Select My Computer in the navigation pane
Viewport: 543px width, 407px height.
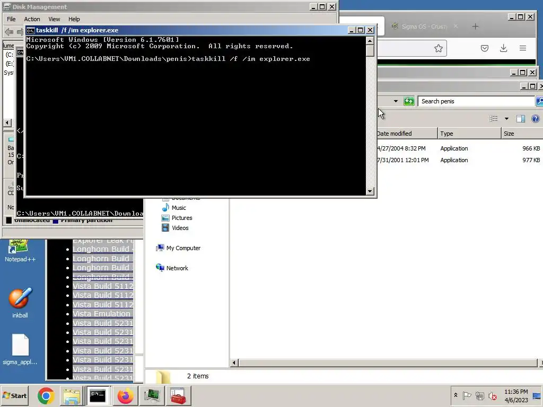click(178, 248)
